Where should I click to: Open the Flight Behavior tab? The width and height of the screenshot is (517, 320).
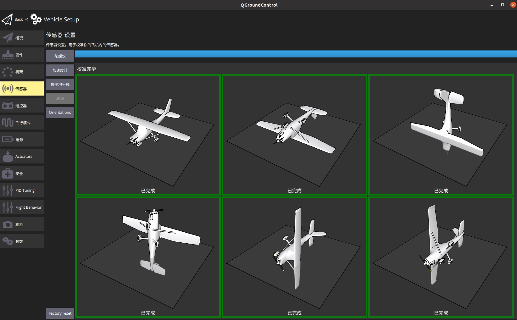(x=22, y=207)
